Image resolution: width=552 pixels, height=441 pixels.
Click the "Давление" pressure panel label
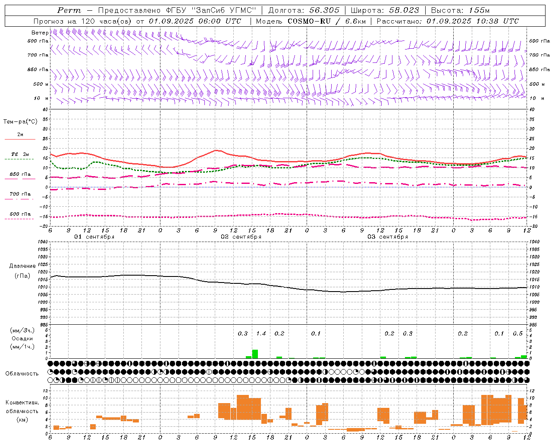(x=22, y=266)
